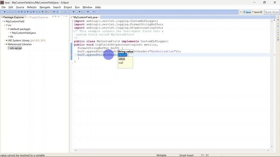Screen dimensions: 280x157
Task: Click the editor vertical scrollbar down arrow
Action: [272, 147]
